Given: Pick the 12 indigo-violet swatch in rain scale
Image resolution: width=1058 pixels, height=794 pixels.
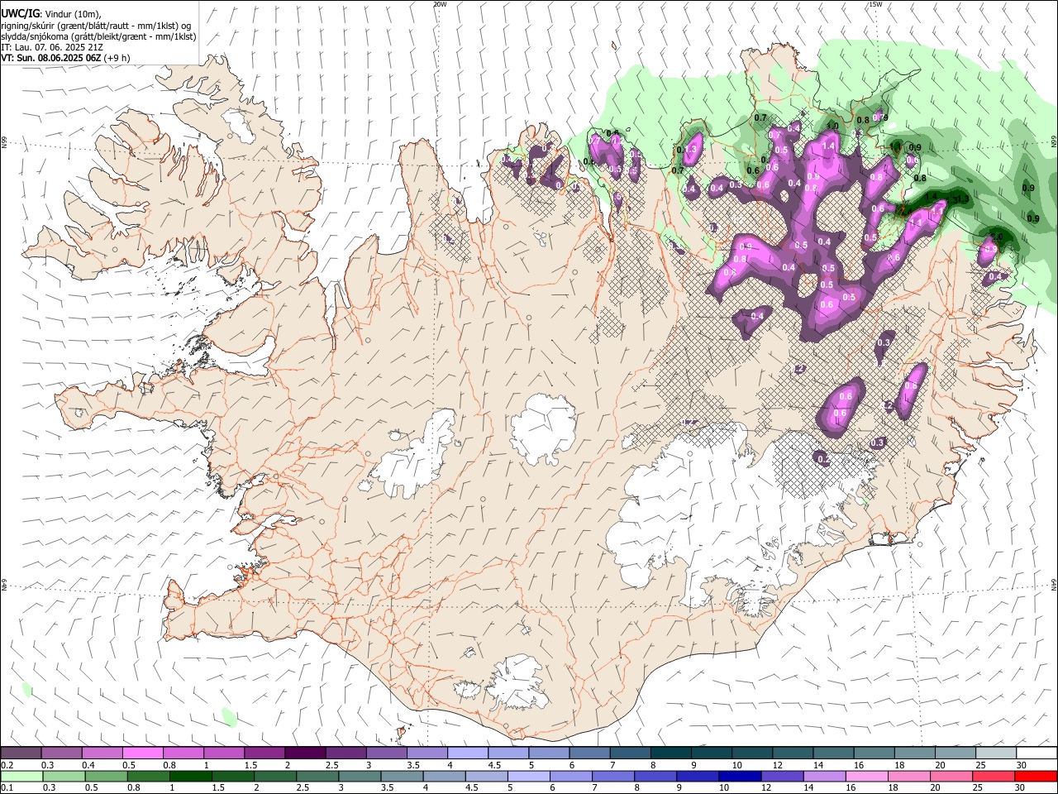Looking at the screenshot, I should (x=782, y=776).
